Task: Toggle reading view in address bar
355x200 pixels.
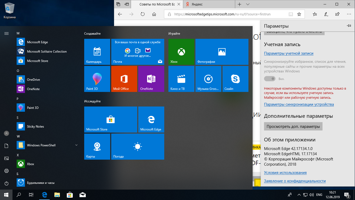Action: pos(291,14)
